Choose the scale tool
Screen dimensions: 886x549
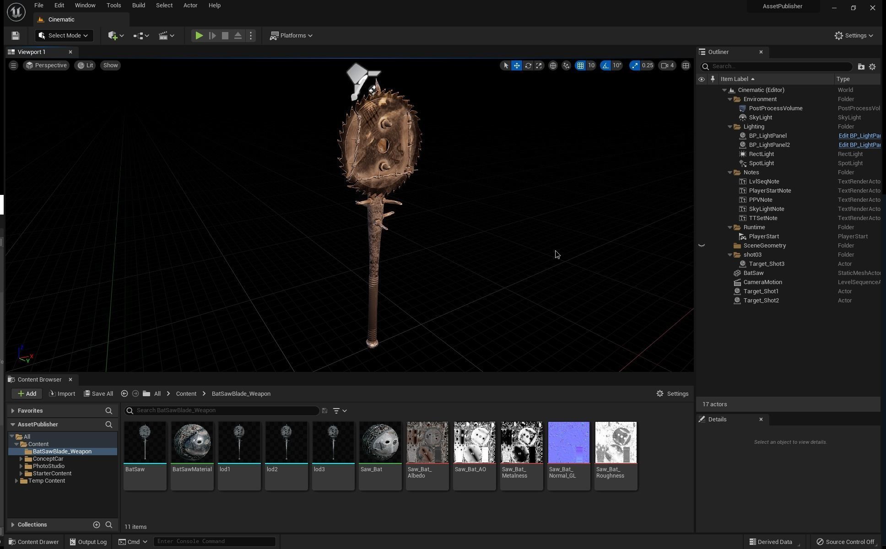click(539, 65)
